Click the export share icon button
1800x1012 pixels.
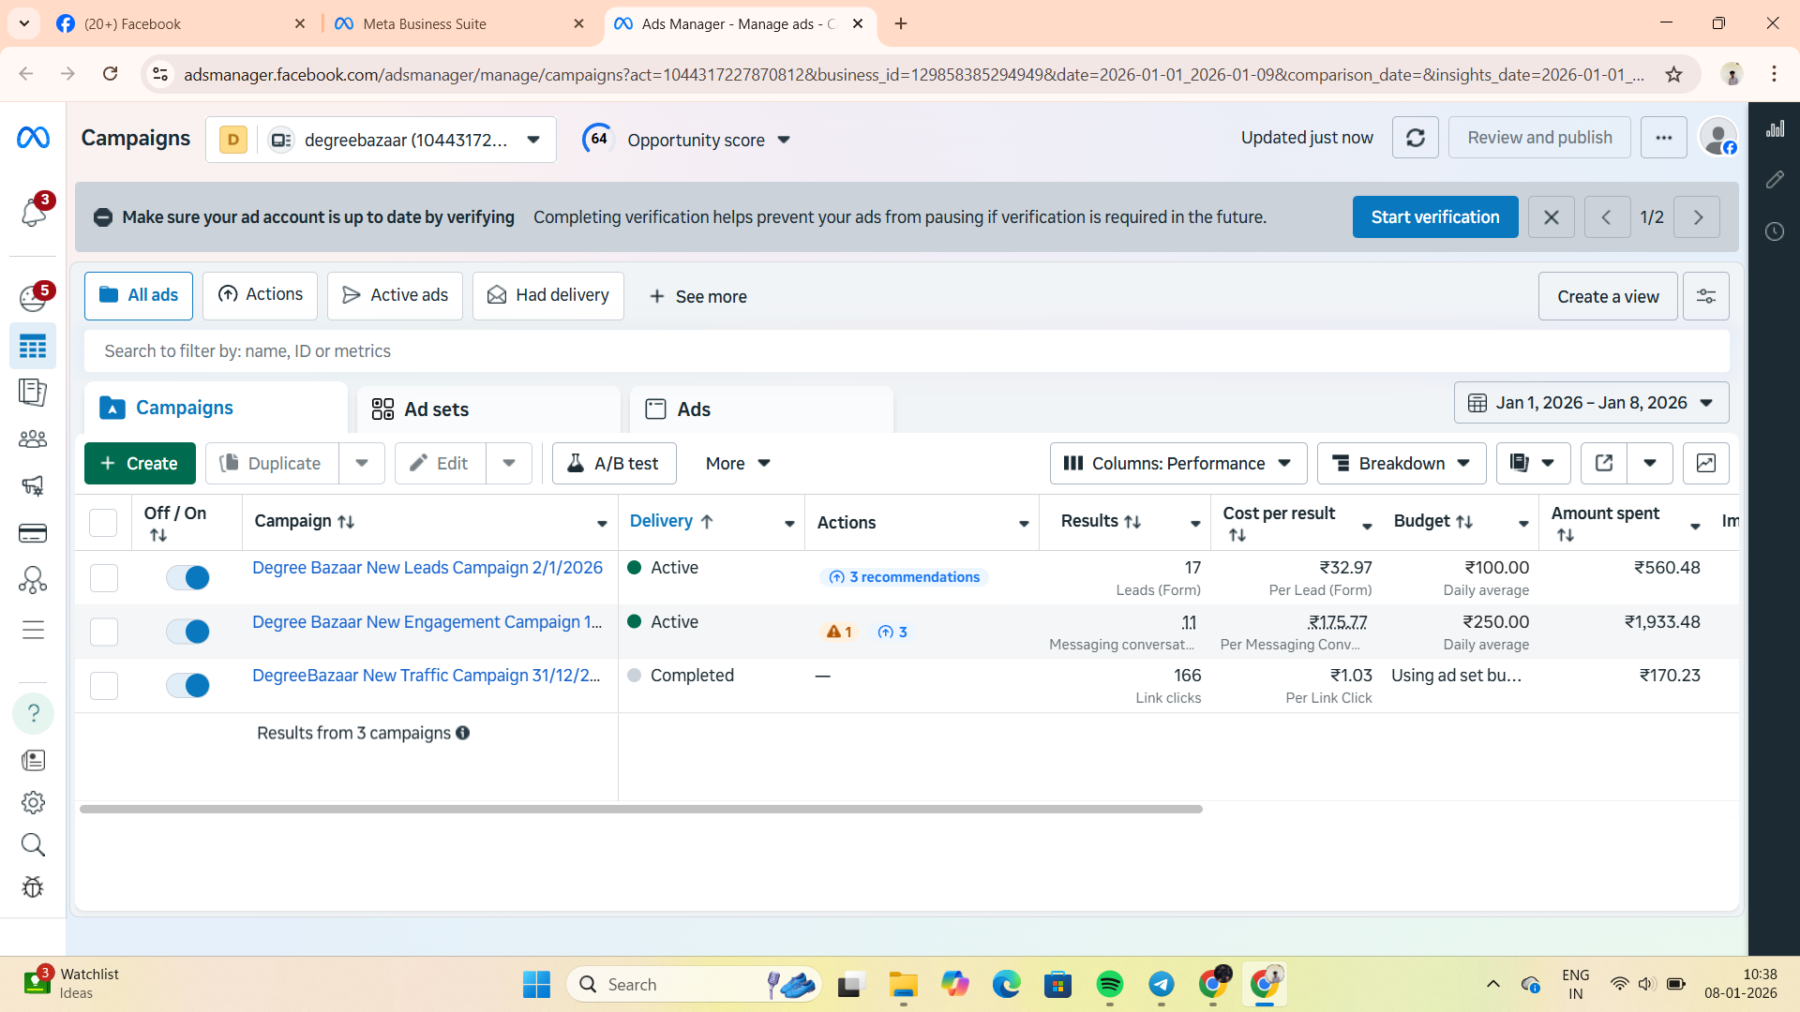click(x=1603, y=464)
